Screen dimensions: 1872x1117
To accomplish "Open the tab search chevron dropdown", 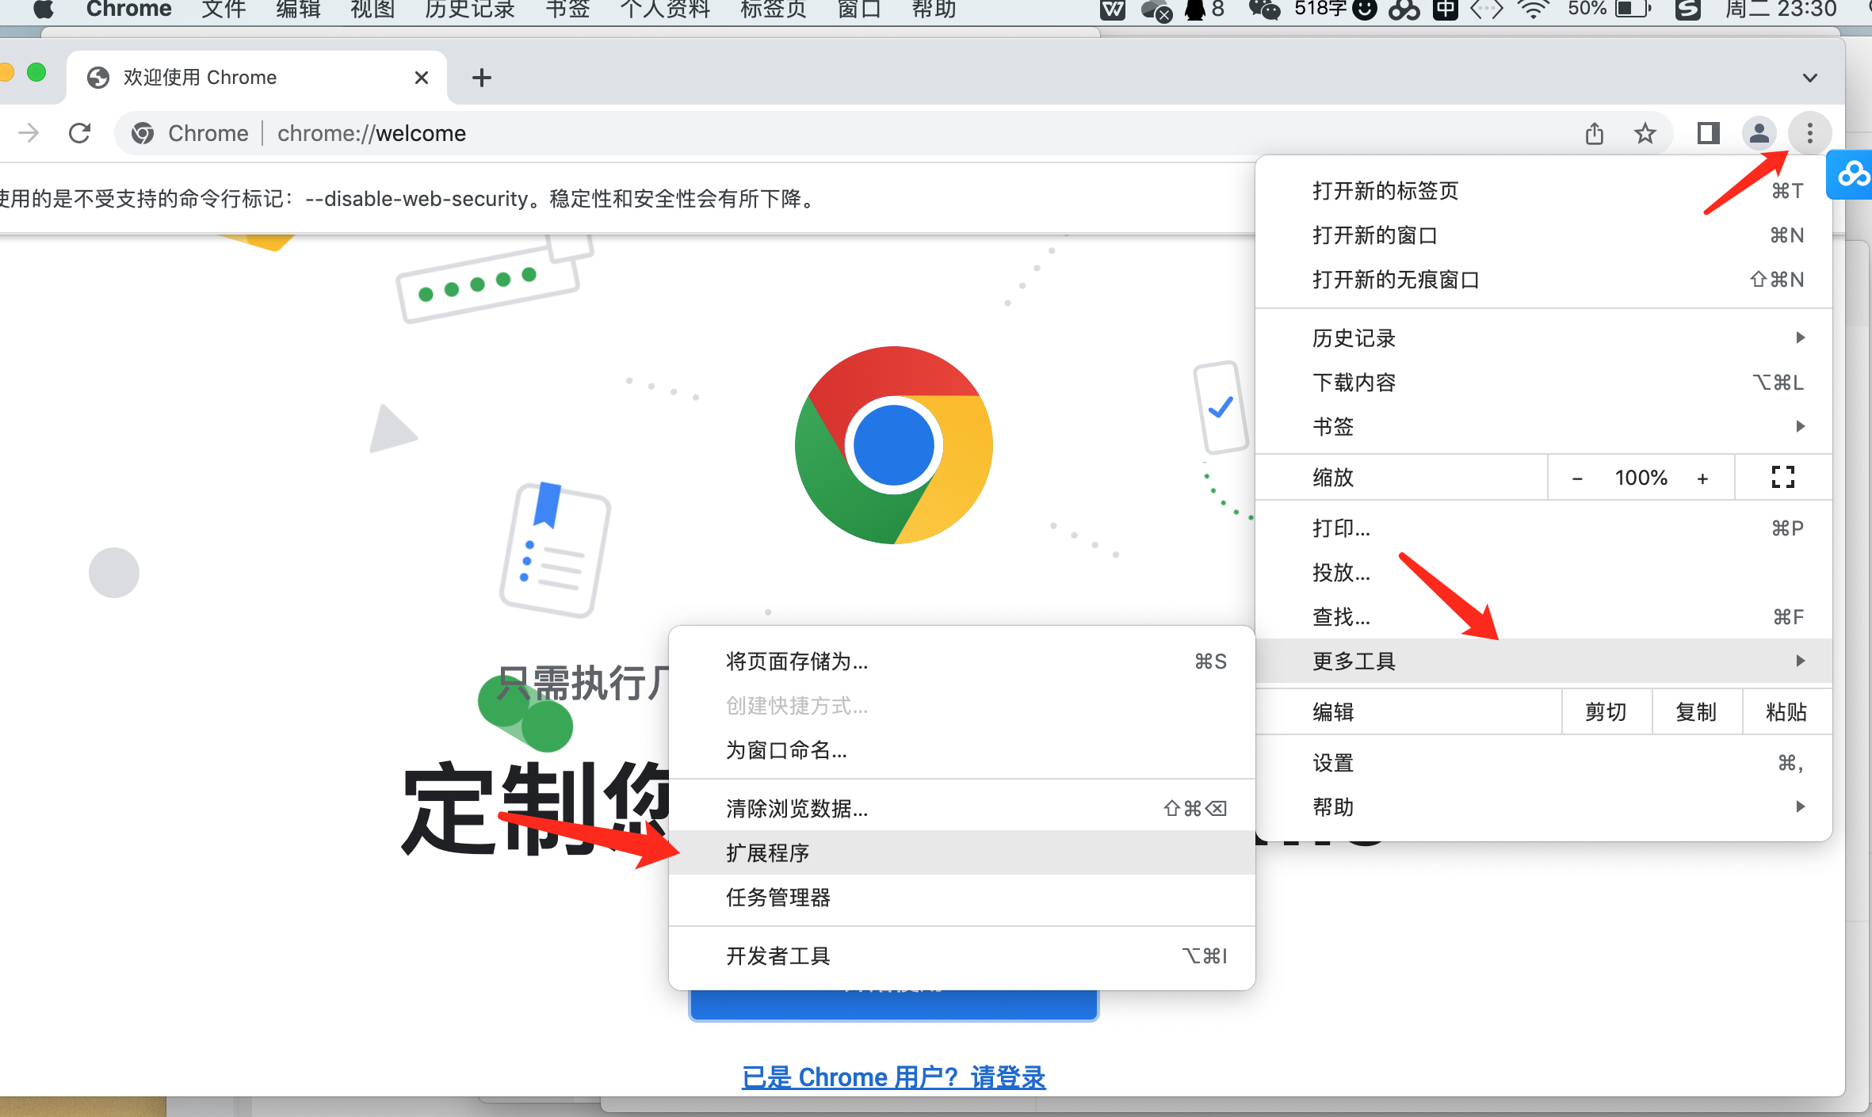I will click(1809, 78).
